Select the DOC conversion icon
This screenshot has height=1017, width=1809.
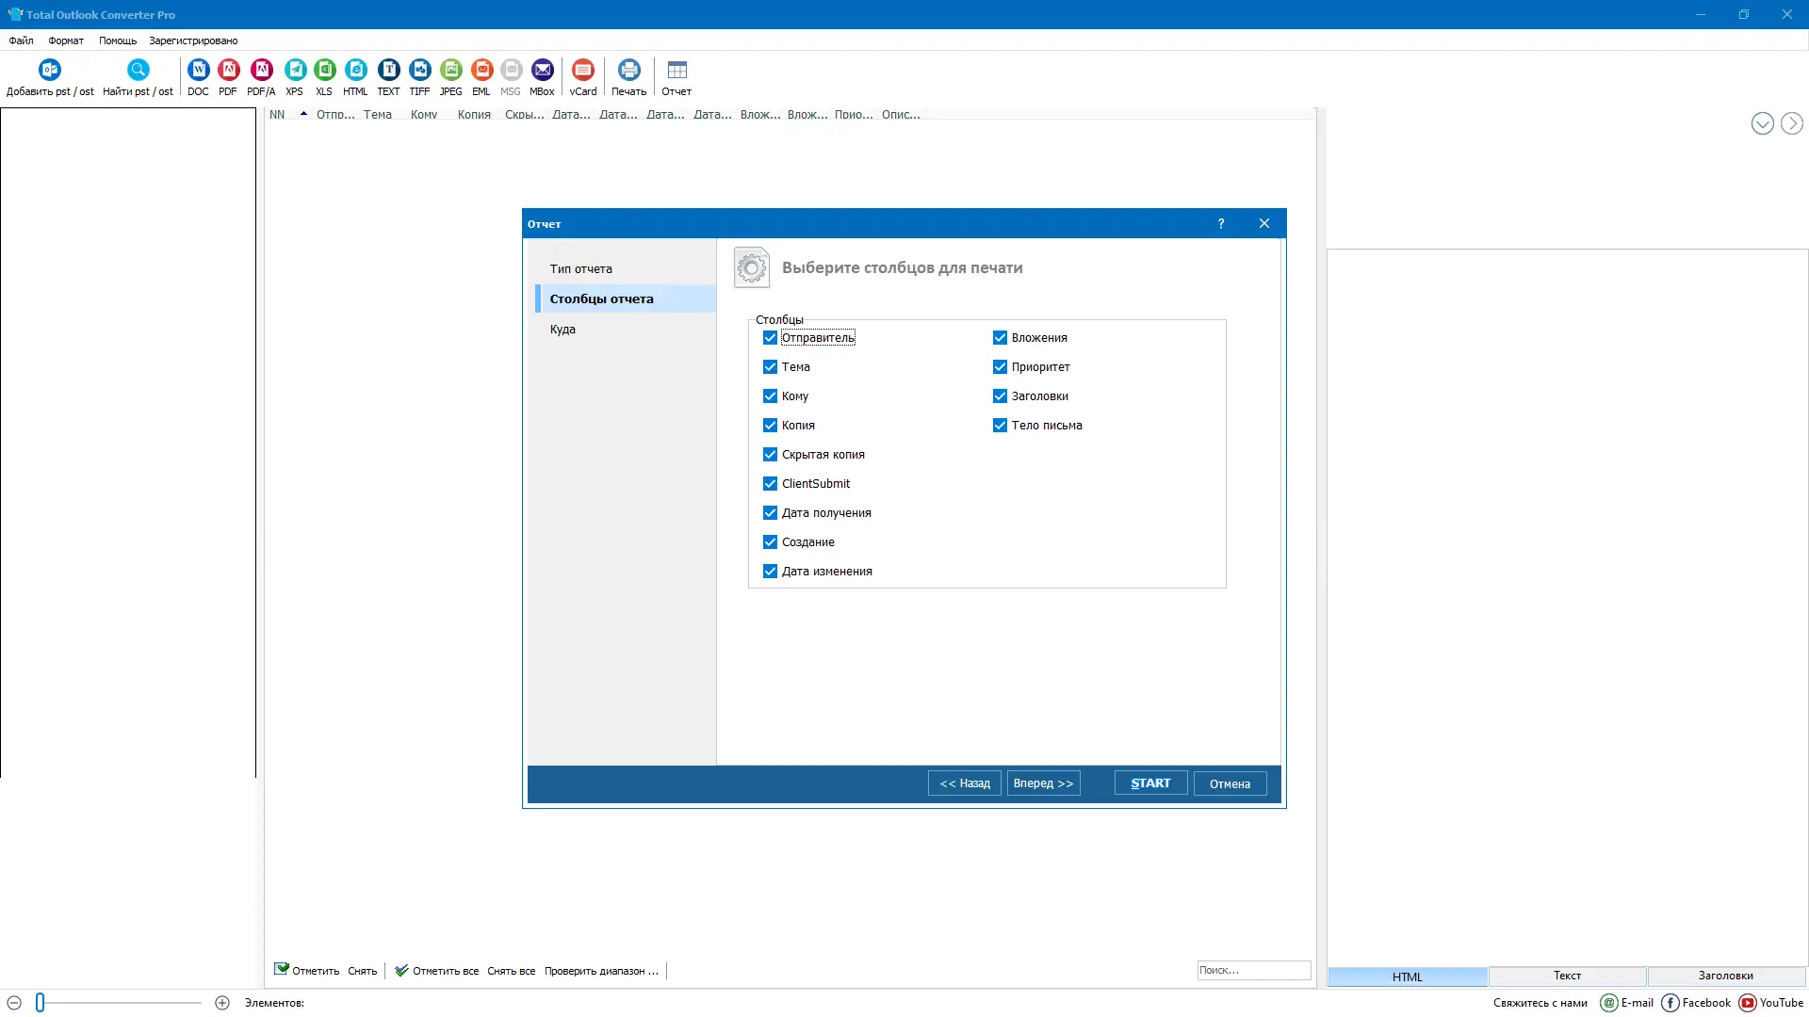click(198, 70)
